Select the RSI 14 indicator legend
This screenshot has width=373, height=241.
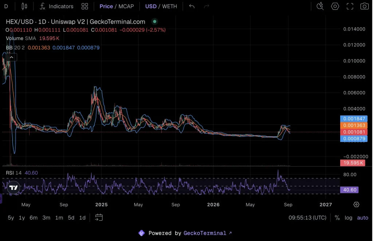pos(21,173)
